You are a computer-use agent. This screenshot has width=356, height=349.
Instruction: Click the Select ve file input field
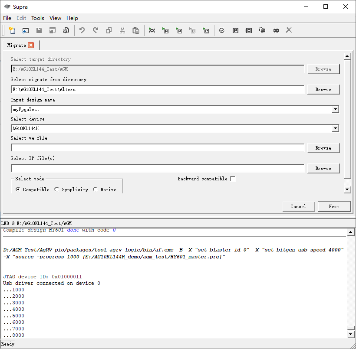pyautogui.click(x=158, y=148)
